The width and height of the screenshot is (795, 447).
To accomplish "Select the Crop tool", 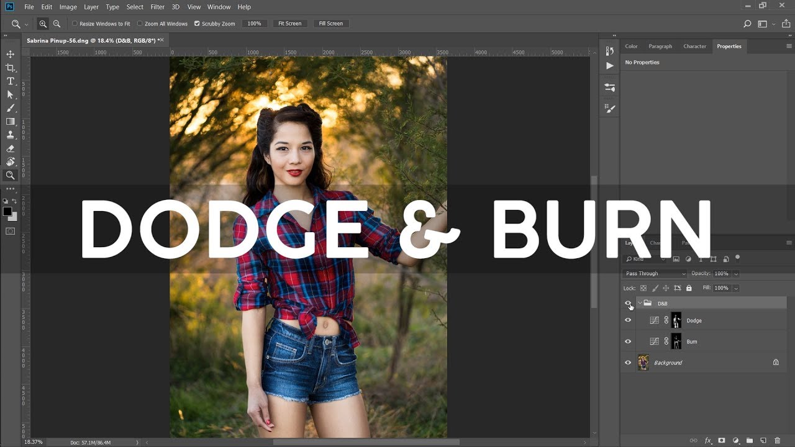I will pos(10,68).
